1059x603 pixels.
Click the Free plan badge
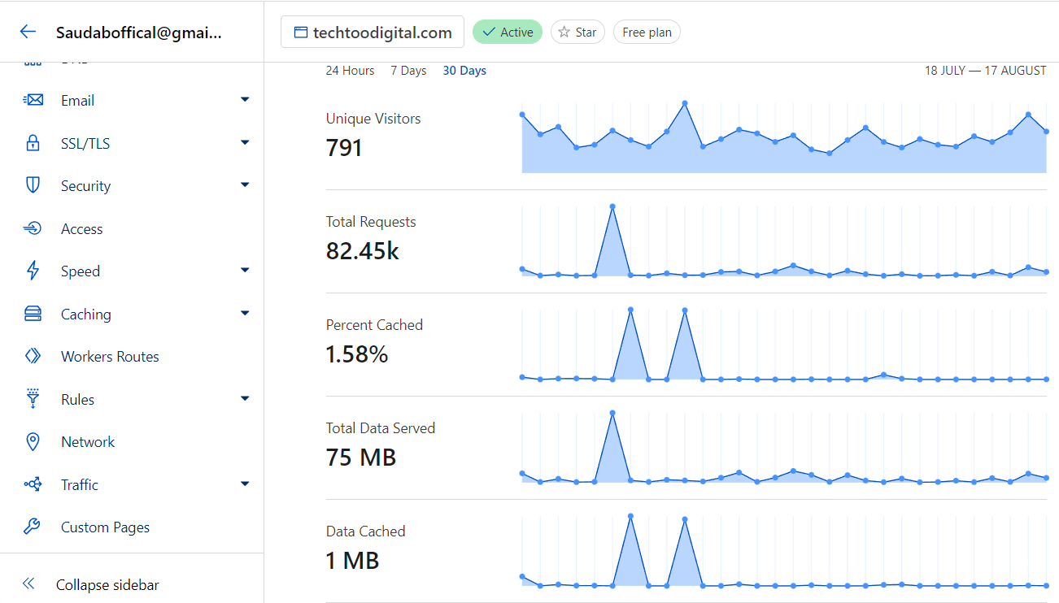647,33
